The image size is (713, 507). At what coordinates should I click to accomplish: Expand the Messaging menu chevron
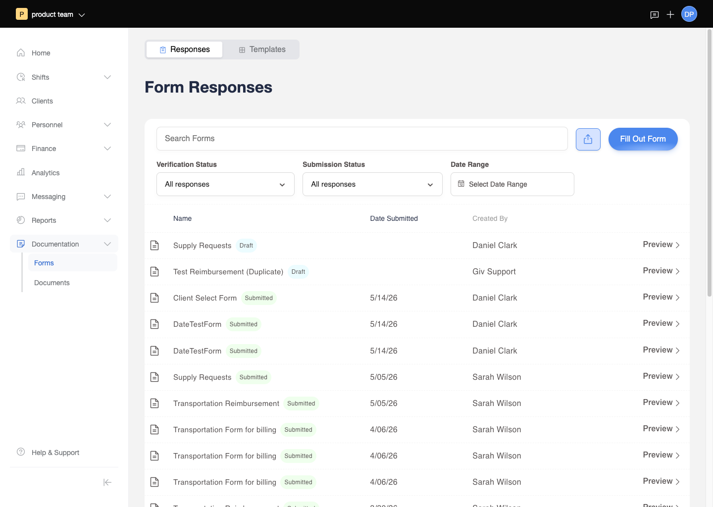coord(107,196)
